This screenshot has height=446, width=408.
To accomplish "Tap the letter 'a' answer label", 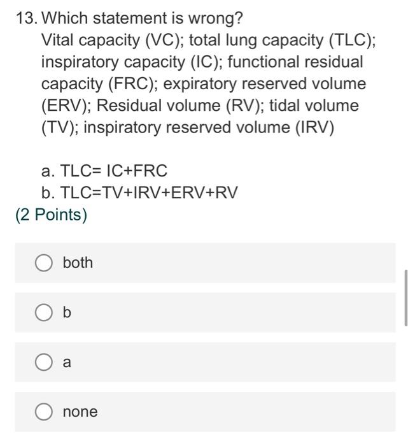I will pyautogui.click(x=67, y=363).
